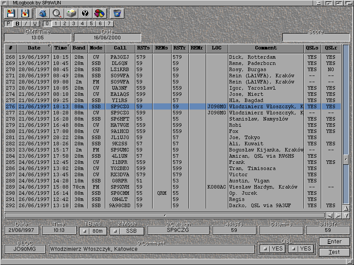The height and width of the screenshot is (265, 354).
Task: Click the list's scroll down arrow
Action: pos(346,216)
